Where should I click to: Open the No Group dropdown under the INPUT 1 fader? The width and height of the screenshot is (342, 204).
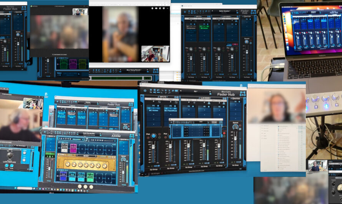(x=193, y=77)
